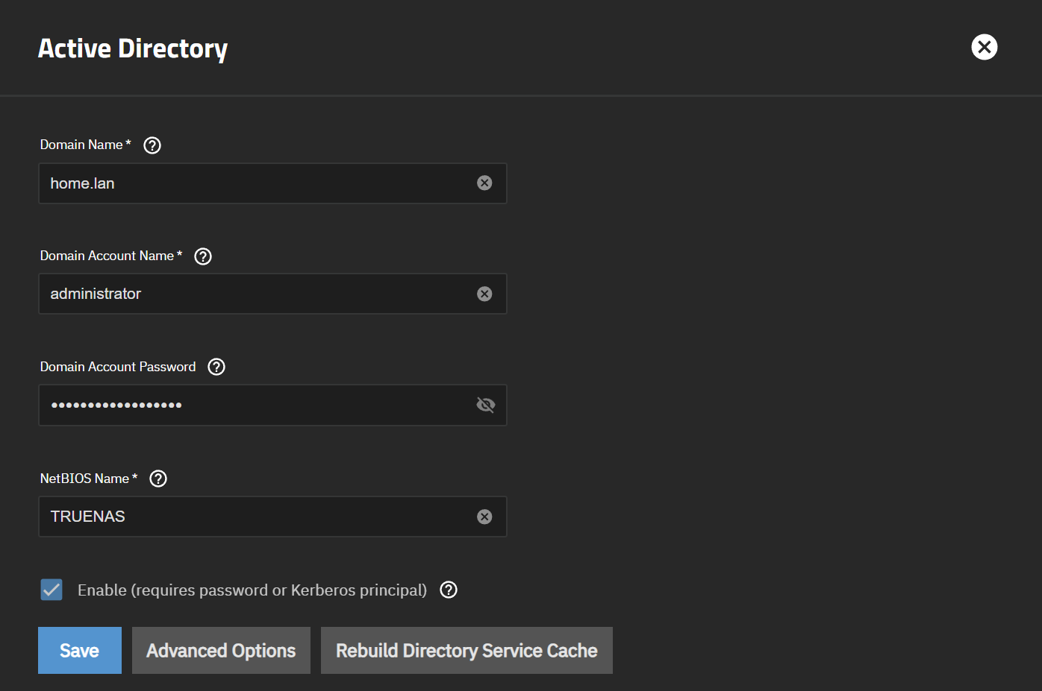Click the Active Directory heading
The height and width of the screenshot is (691, 1042).
click(133, 48)
